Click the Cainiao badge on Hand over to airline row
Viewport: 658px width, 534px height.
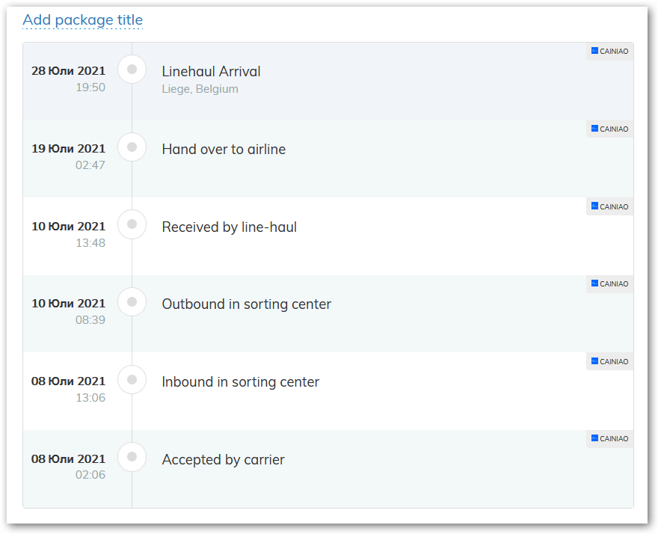click(x=609, y=129)
